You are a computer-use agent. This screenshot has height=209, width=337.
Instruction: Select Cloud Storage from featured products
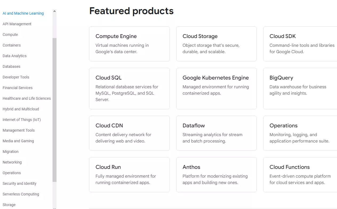pyautogui.click(x=216, y=44)
